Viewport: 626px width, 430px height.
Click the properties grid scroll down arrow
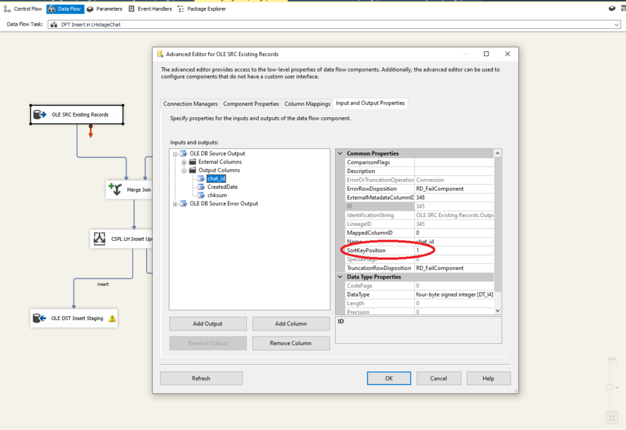pos(498,311)
